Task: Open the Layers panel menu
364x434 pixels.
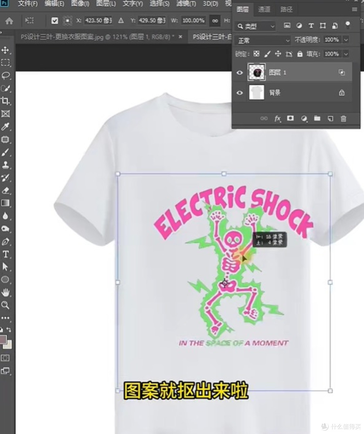Action: (354, 9)
